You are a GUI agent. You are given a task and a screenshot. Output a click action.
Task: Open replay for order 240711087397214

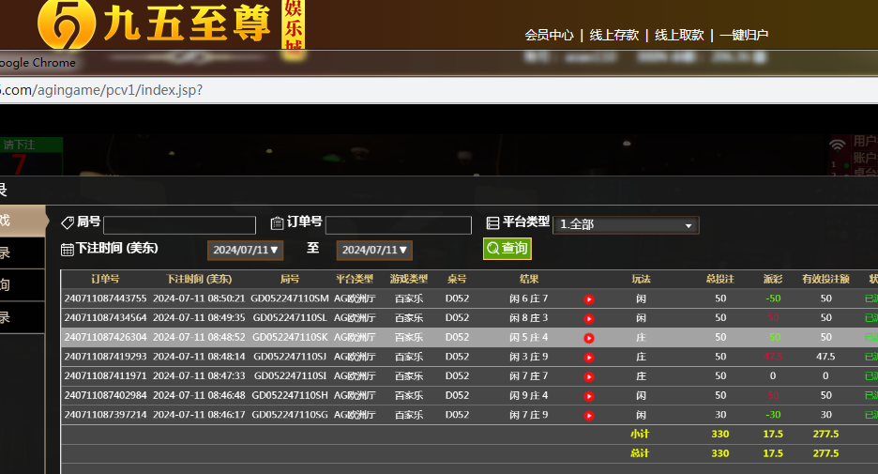point(589,415)
